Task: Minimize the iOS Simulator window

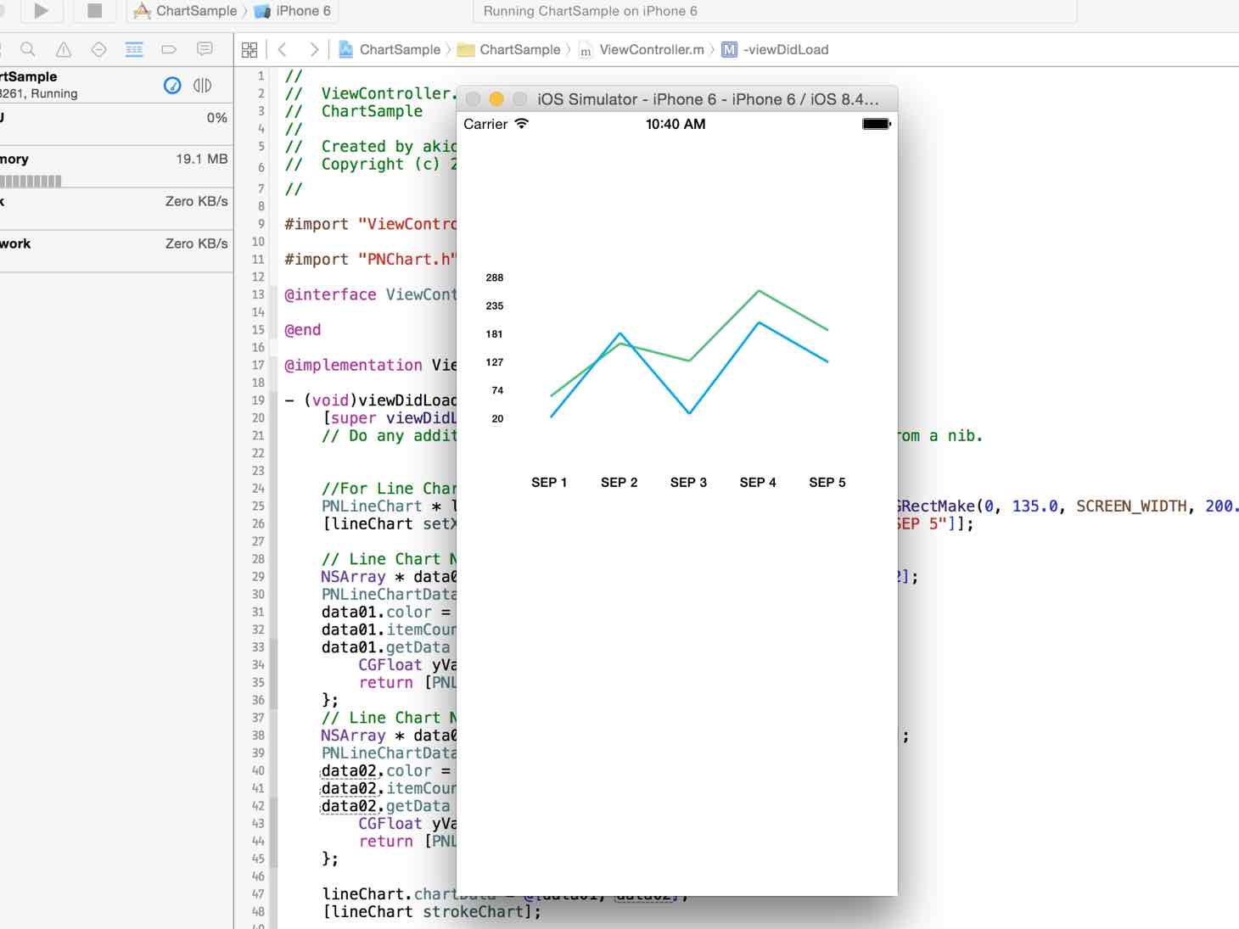Action: click(x=496, y=99)
